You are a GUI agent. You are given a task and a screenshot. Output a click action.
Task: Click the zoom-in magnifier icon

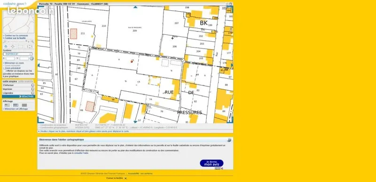(x=32, y=41)
